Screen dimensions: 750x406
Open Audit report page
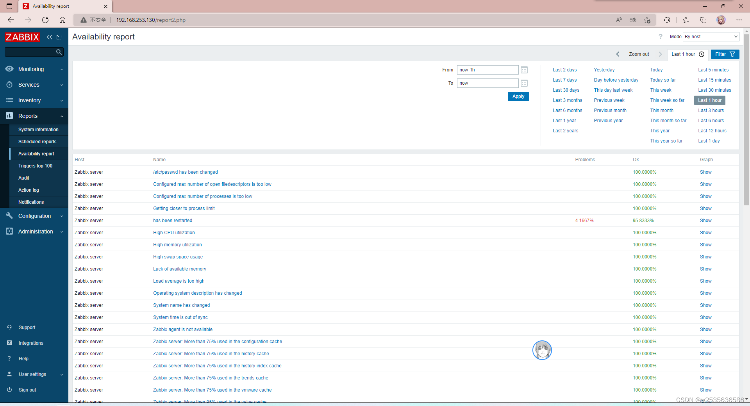click(x=24, y=178)
